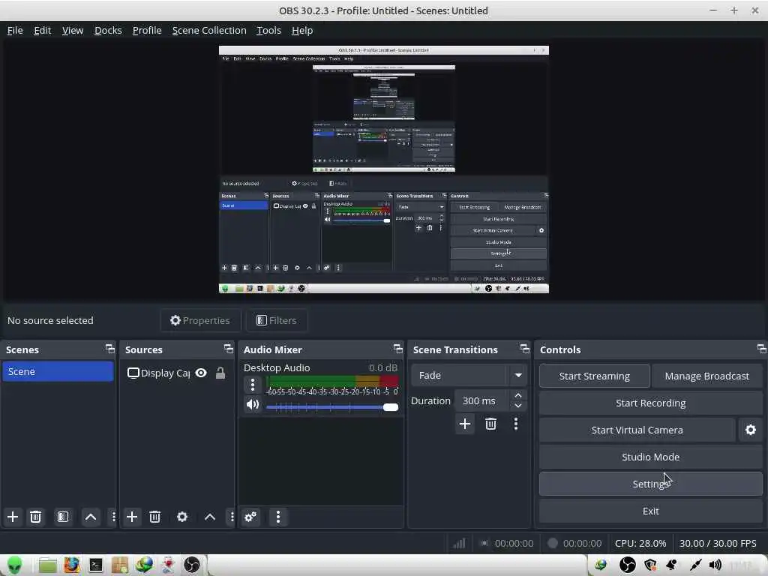Click the stream connection signal icon
The image size is (768, 576).
click(459, 543)
